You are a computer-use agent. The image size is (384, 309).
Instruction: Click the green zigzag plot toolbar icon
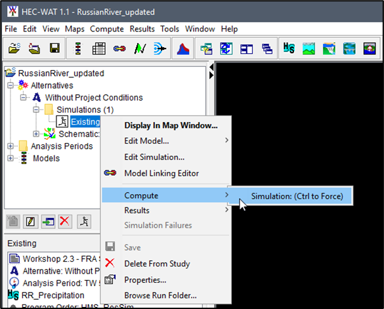(140, 49)
